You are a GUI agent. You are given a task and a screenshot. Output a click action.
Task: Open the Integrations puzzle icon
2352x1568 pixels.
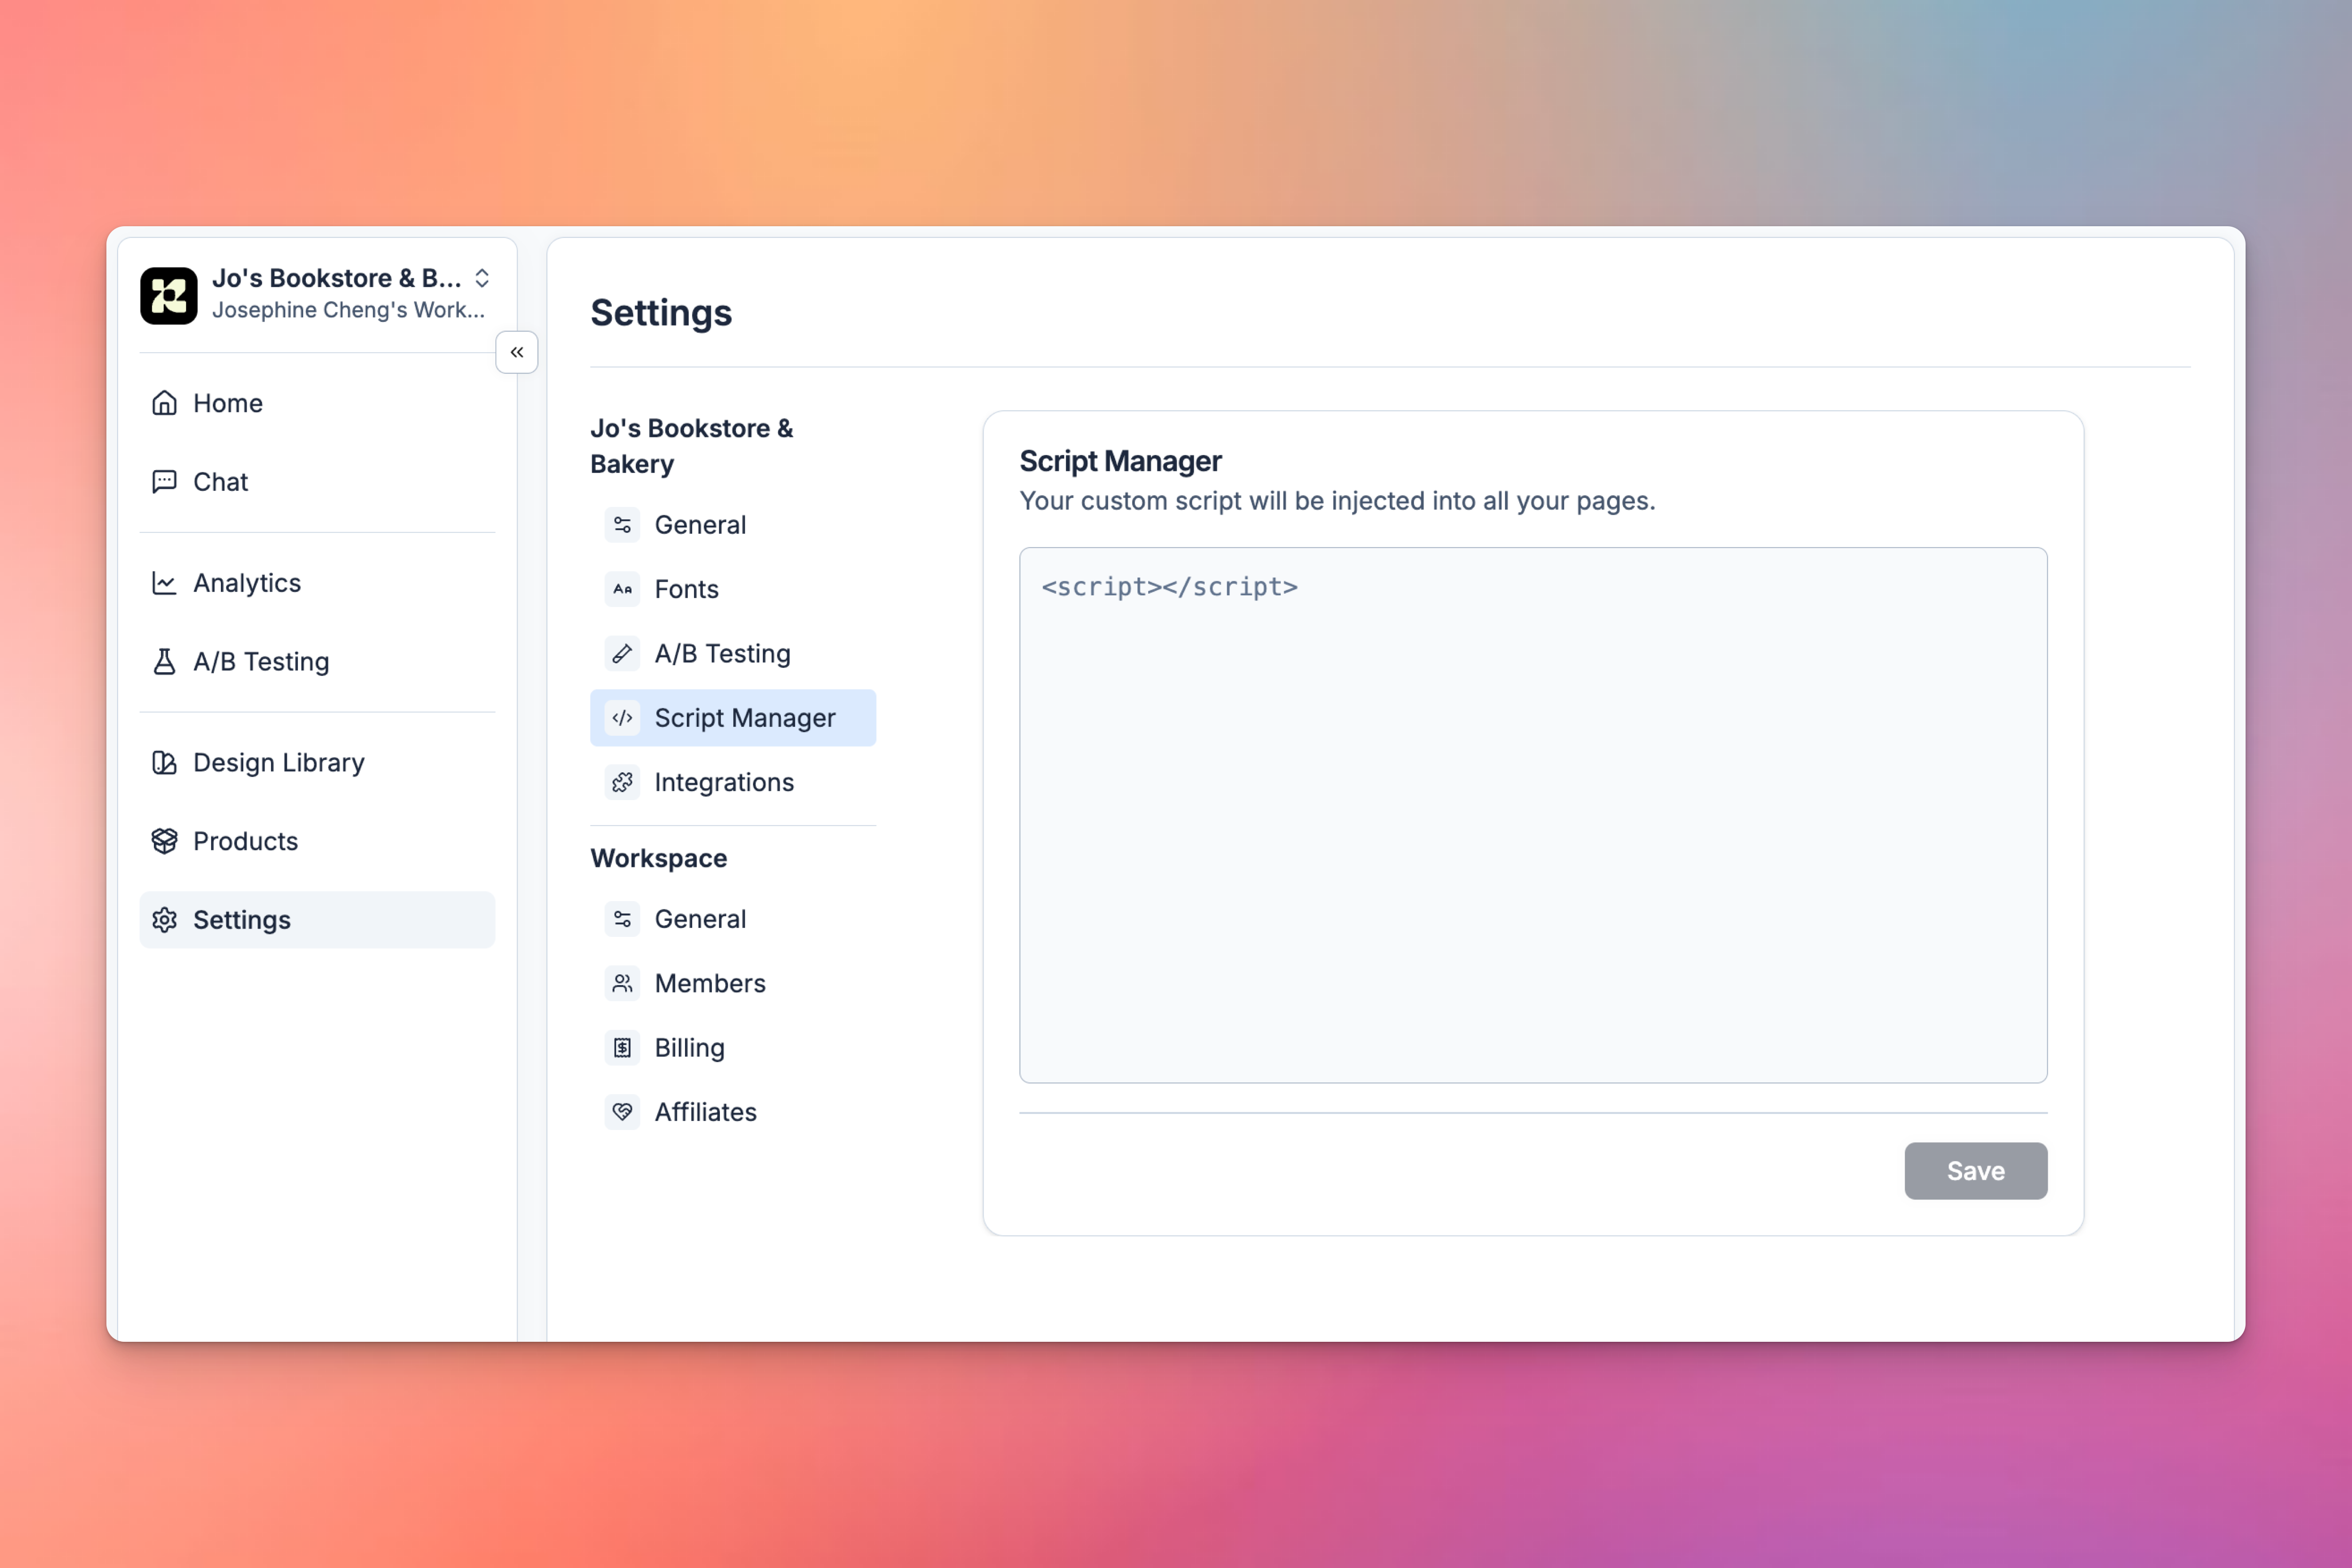[x=622, y=782]
